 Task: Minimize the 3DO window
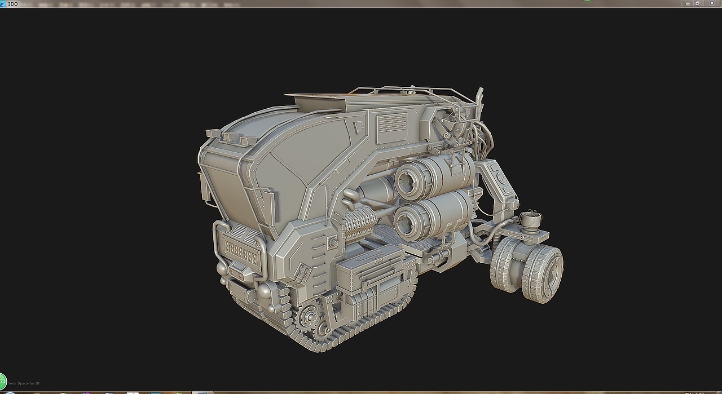pyautogui.click(x=688, y=3)
